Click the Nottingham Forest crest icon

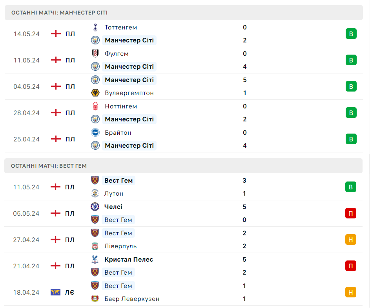(95, 106)
